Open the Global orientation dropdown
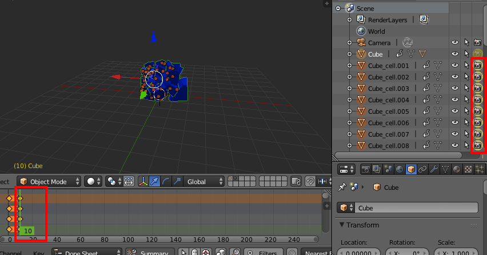Image resolution: width=487 pixels, height=255 pixels. (x=204, y=181)
